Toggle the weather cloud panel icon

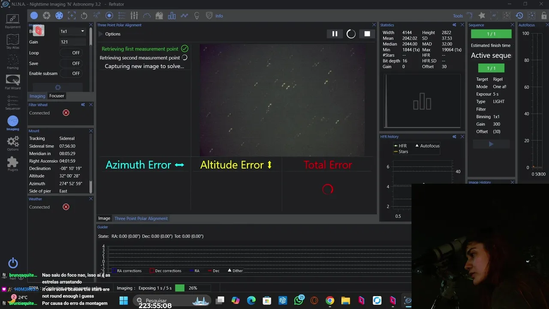click(x=147, y=16)
